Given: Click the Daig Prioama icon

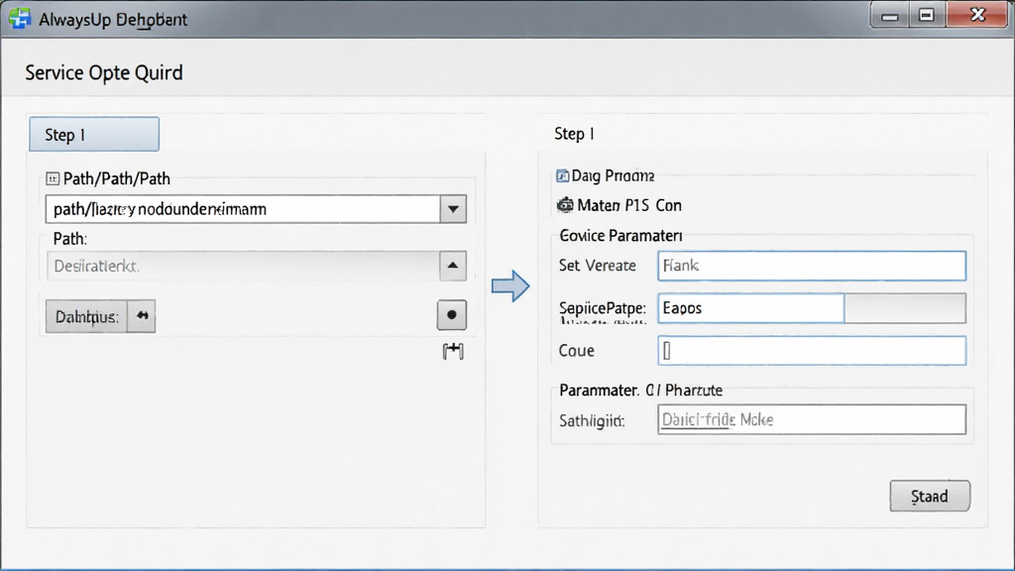Looking at the screenshot, I should tap(563, 176).
